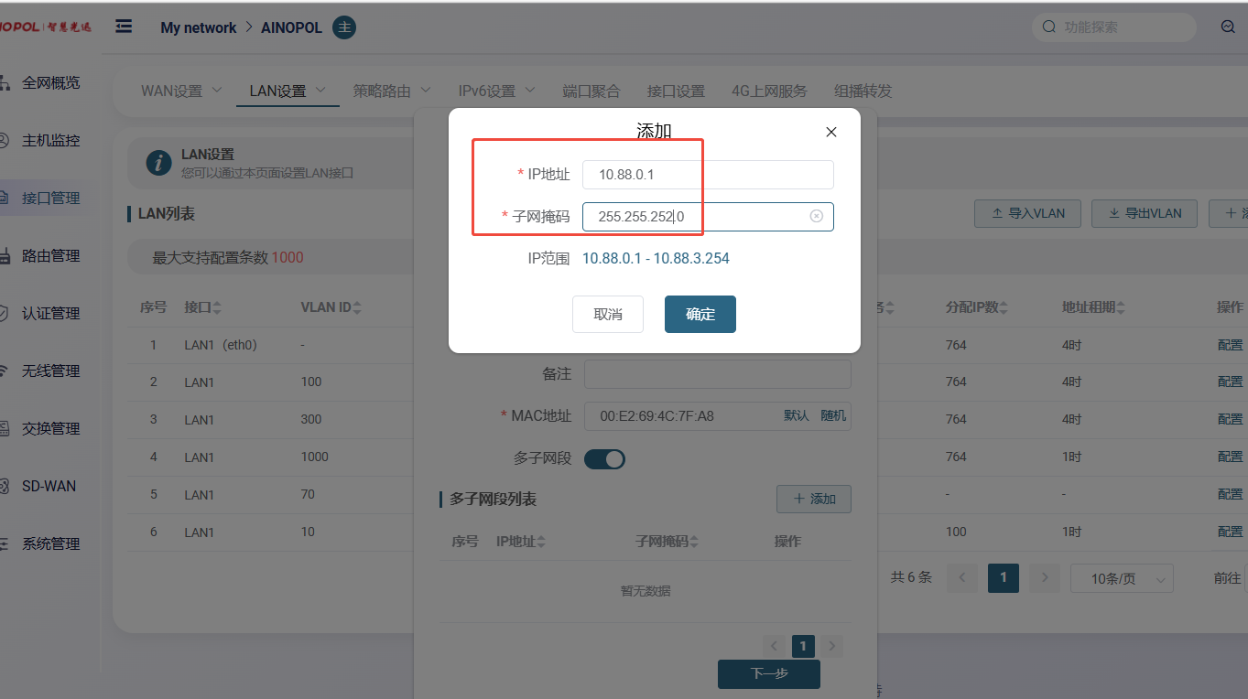Click the hamburger menu collapse icon
Image resolution: width=1248 pixels, height=699 pixels.
point(124,27)
